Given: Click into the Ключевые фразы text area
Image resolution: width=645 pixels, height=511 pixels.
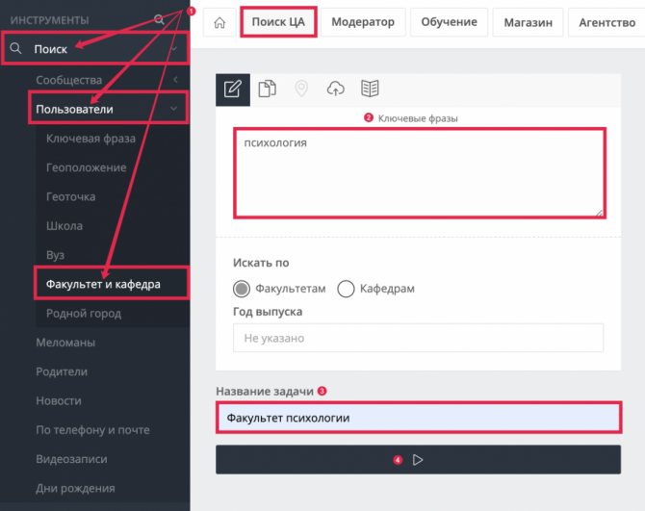Looking at the screenshot, I should click(420, 172).
